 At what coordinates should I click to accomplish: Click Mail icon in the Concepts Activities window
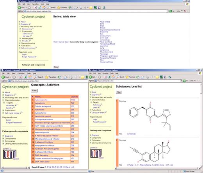tap(66, 77)
